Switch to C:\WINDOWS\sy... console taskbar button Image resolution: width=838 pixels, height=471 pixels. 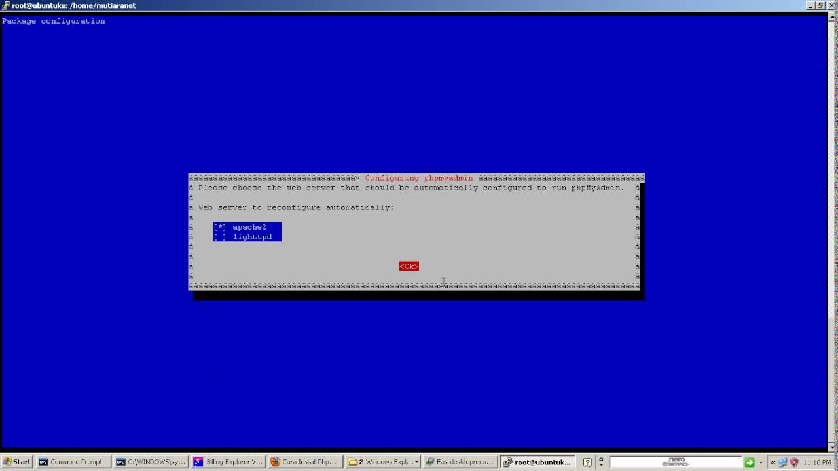coord(150,462)
